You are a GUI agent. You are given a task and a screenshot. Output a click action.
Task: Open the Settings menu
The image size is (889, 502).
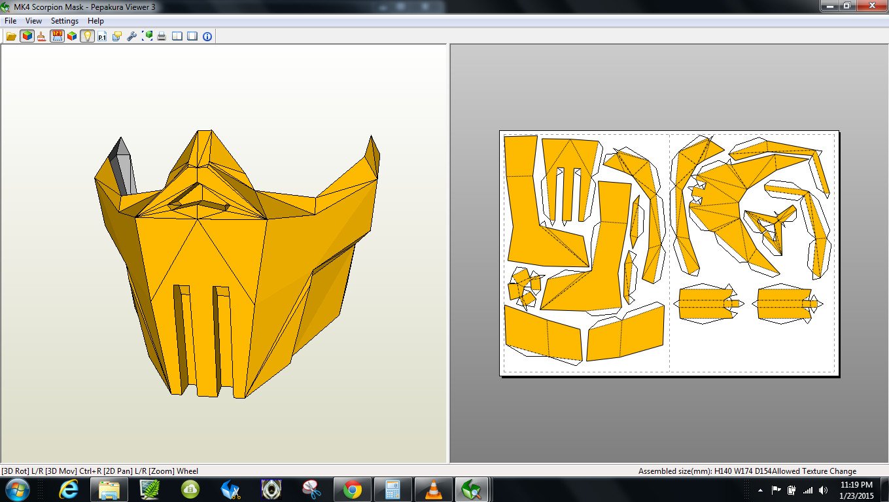coord(65,21)
